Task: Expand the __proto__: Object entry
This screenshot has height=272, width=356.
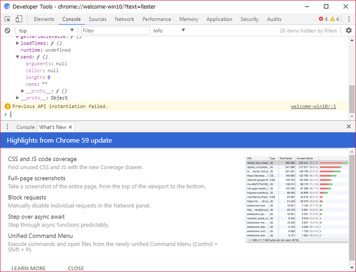Action: [x=17, y=98]
